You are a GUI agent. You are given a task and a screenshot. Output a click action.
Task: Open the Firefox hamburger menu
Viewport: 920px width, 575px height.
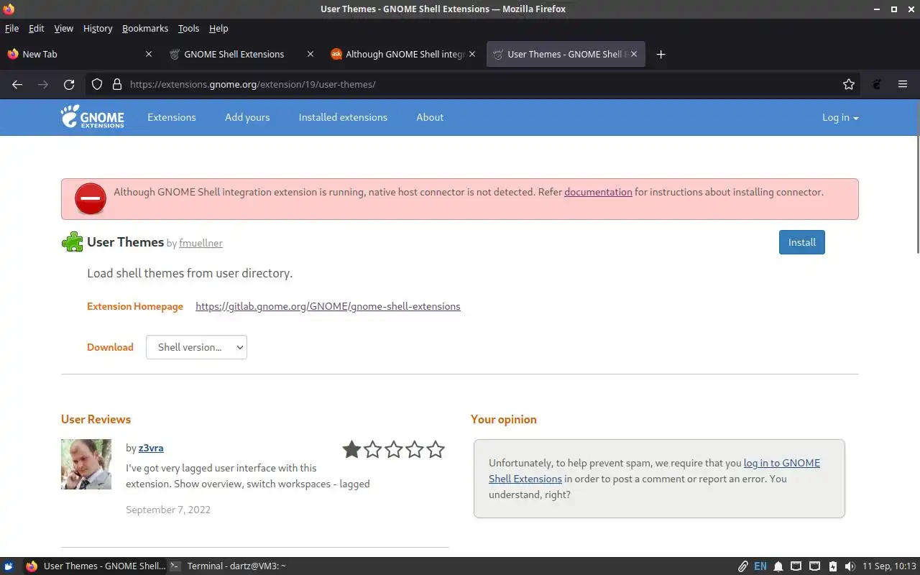903,84
